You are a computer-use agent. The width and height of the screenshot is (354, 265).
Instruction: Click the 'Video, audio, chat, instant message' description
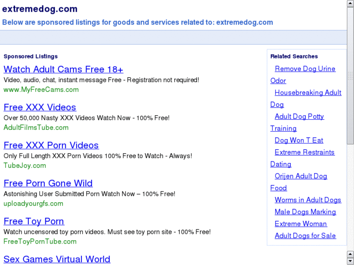tap(101, 80)
